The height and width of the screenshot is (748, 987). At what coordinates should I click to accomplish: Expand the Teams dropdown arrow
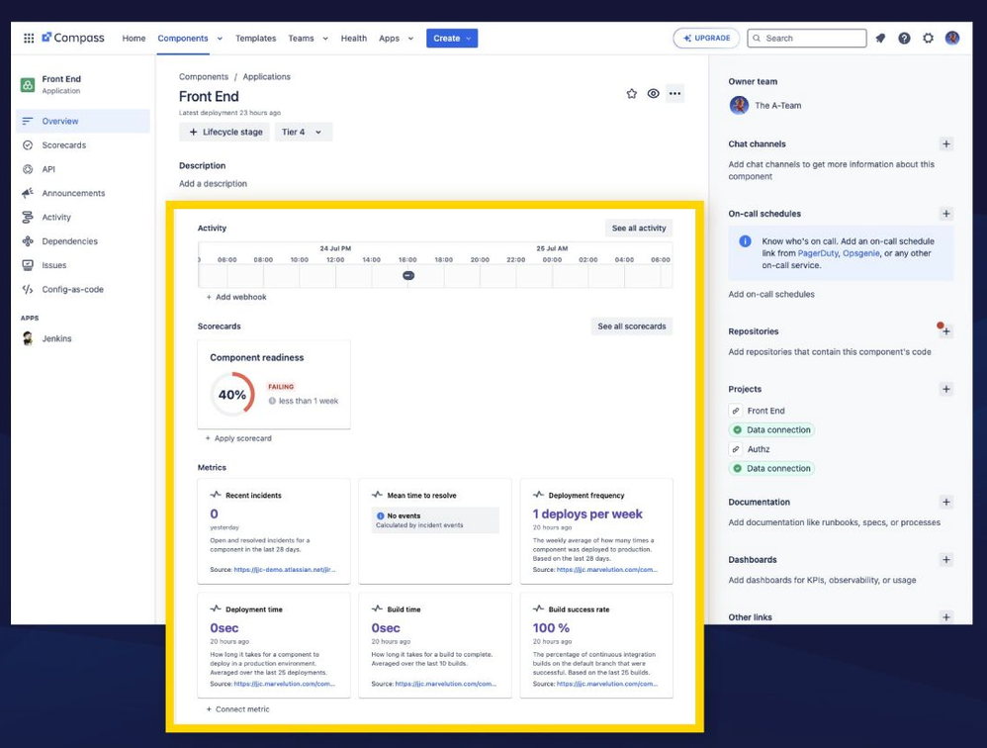[x=325, y=39]
